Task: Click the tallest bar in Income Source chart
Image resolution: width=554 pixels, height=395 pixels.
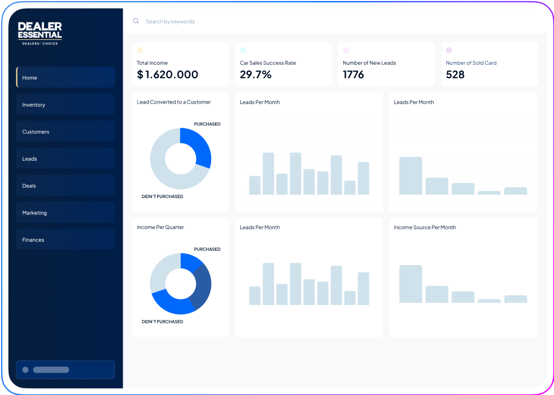Action: (410, 284)
